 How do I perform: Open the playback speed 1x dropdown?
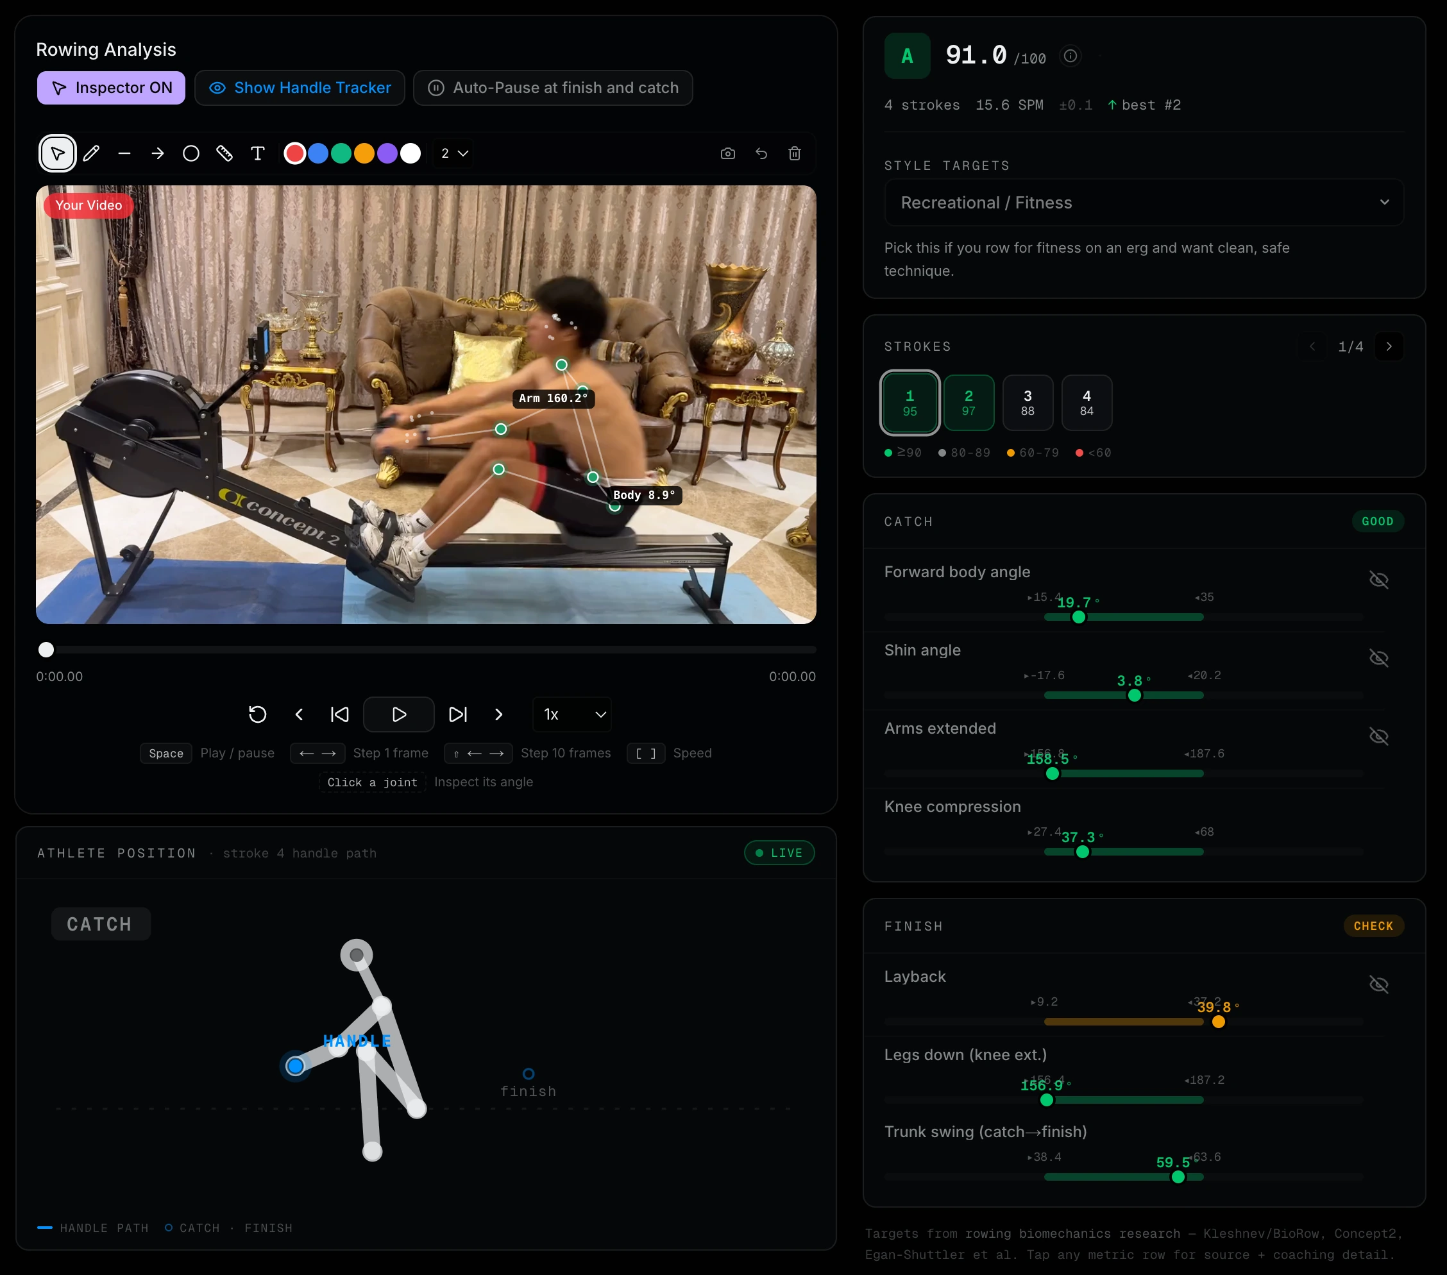pyautogui.click(x=572, y=714)
